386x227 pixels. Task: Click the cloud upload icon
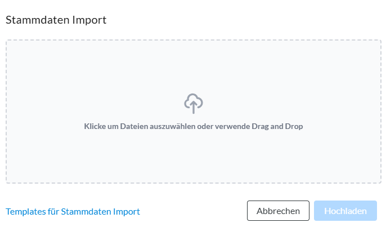pyautogui.click(x=194, y=104)
